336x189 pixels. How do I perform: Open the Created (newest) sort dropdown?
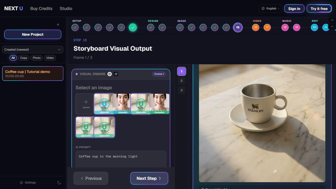click(33, 50)
